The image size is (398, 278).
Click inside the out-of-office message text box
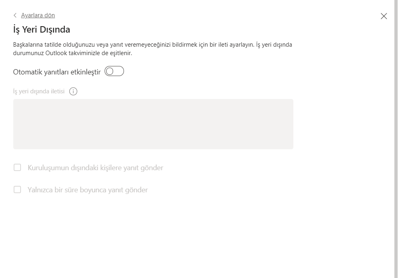click(x=153, y=124)
